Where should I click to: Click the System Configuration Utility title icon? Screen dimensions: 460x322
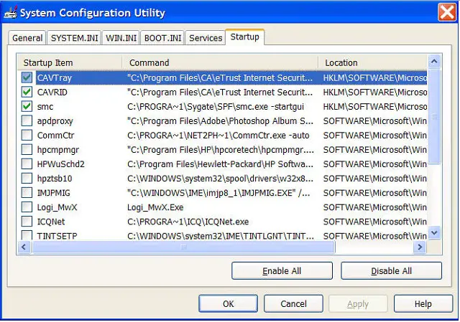(x=11, y=13)
